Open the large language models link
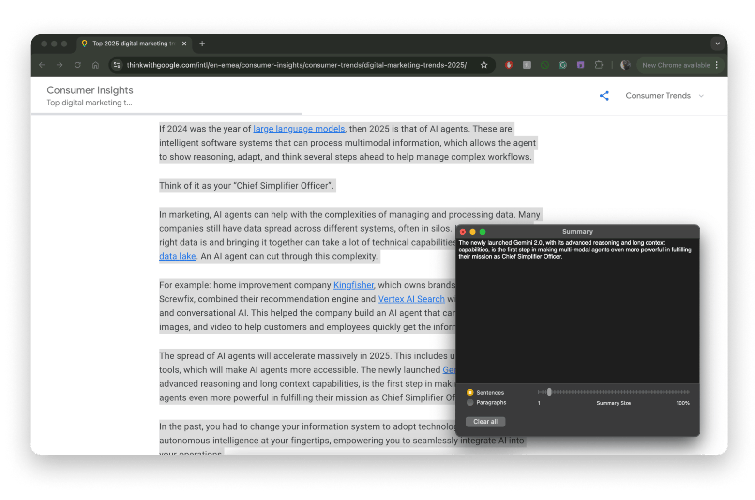 [299, 129]
